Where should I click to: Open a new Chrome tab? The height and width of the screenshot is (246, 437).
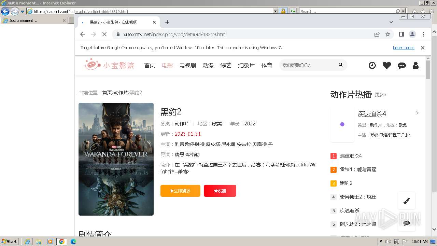[167, 22]
